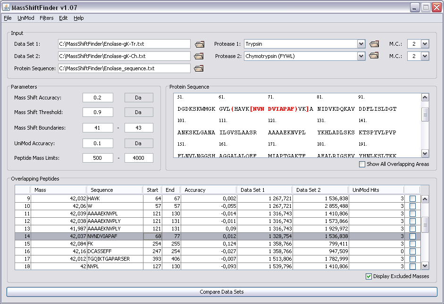Click the folder icon beside Protease 2
This screenshot has height=304, width=444.
pyautogui.click(x=374, y=56)
